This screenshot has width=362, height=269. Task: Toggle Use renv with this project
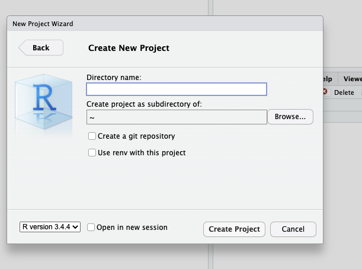92,153
